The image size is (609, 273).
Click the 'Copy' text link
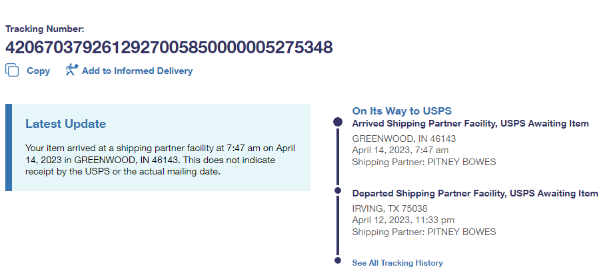tap(38, 71)
